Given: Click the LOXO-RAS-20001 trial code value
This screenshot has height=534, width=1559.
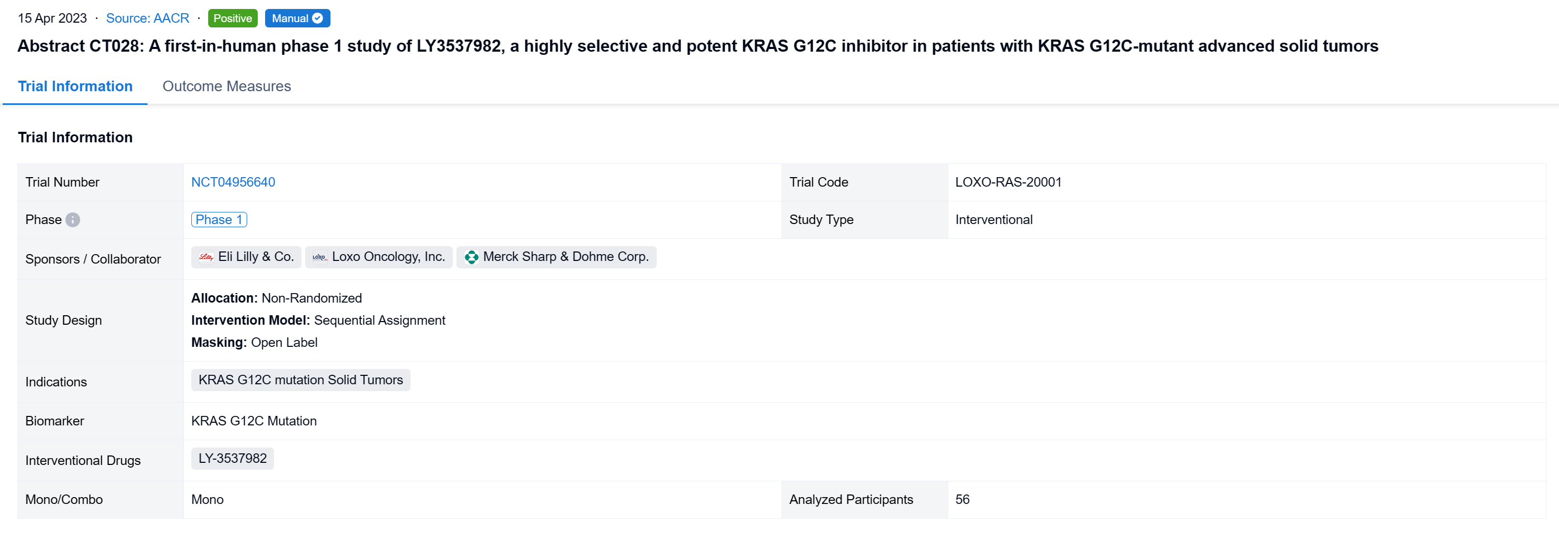Looking at the screenshot, I should (1008, 182).
